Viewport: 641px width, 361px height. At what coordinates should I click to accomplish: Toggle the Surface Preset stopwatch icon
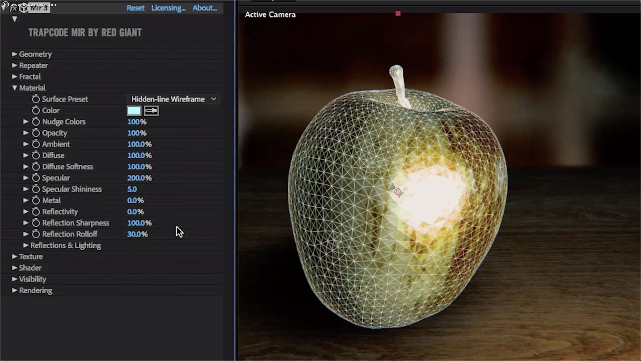point(36,99)
